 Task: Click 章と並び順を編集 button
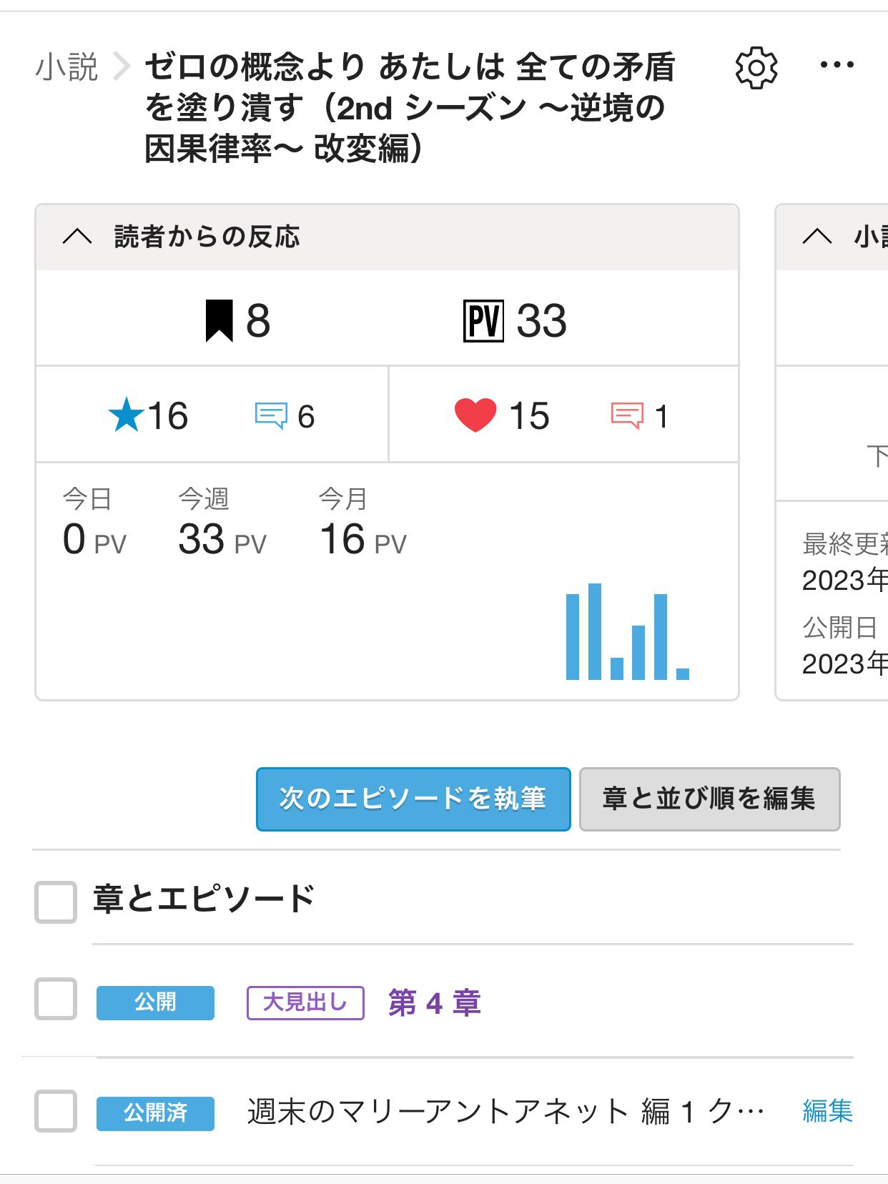709,799
